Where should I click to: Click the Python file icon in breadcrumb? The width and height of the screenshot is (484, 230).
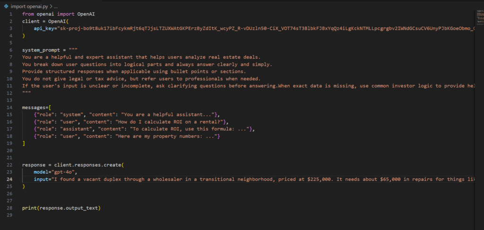(6, 6)
